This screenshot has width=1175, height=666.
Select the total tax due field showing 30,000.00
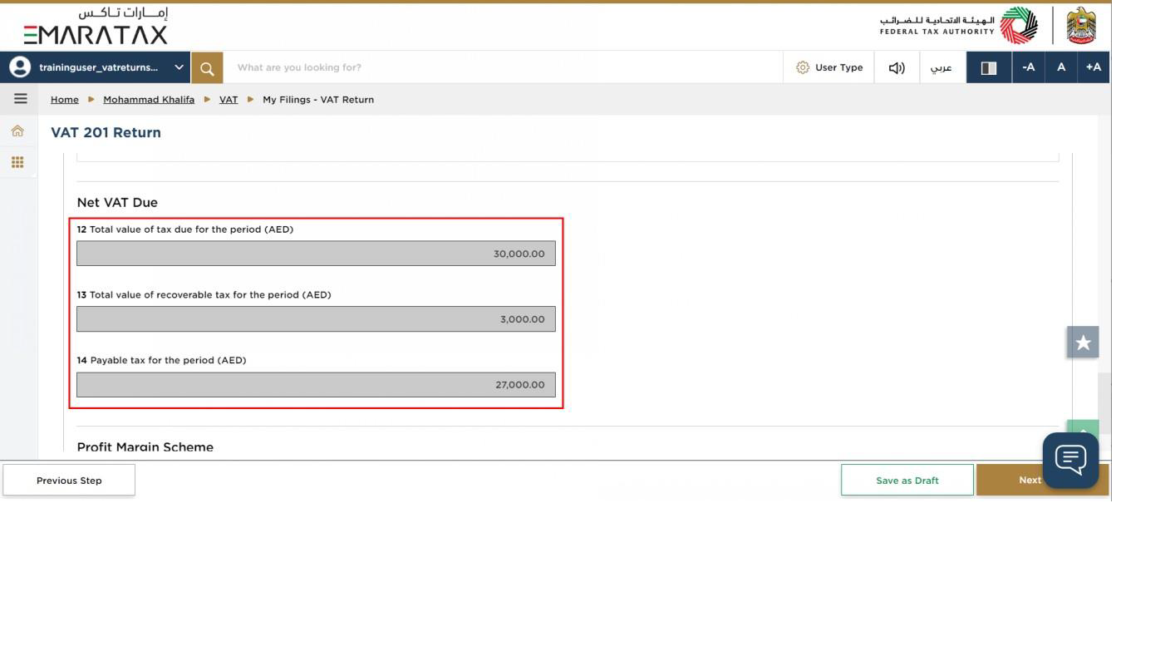pos(316,254)
